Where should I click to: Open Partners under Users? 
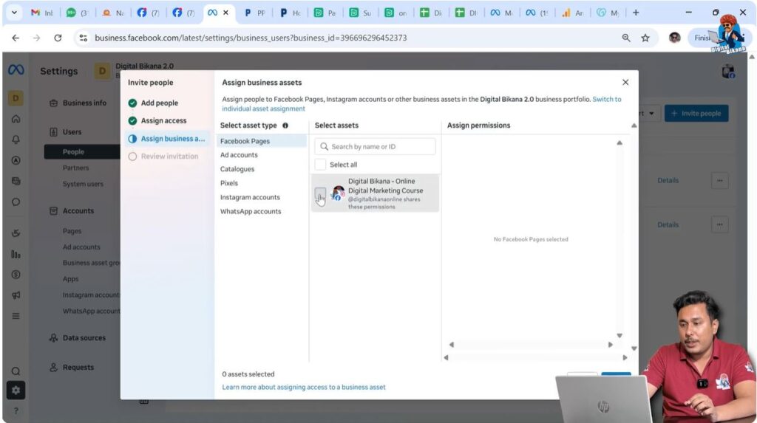(76, 168)
